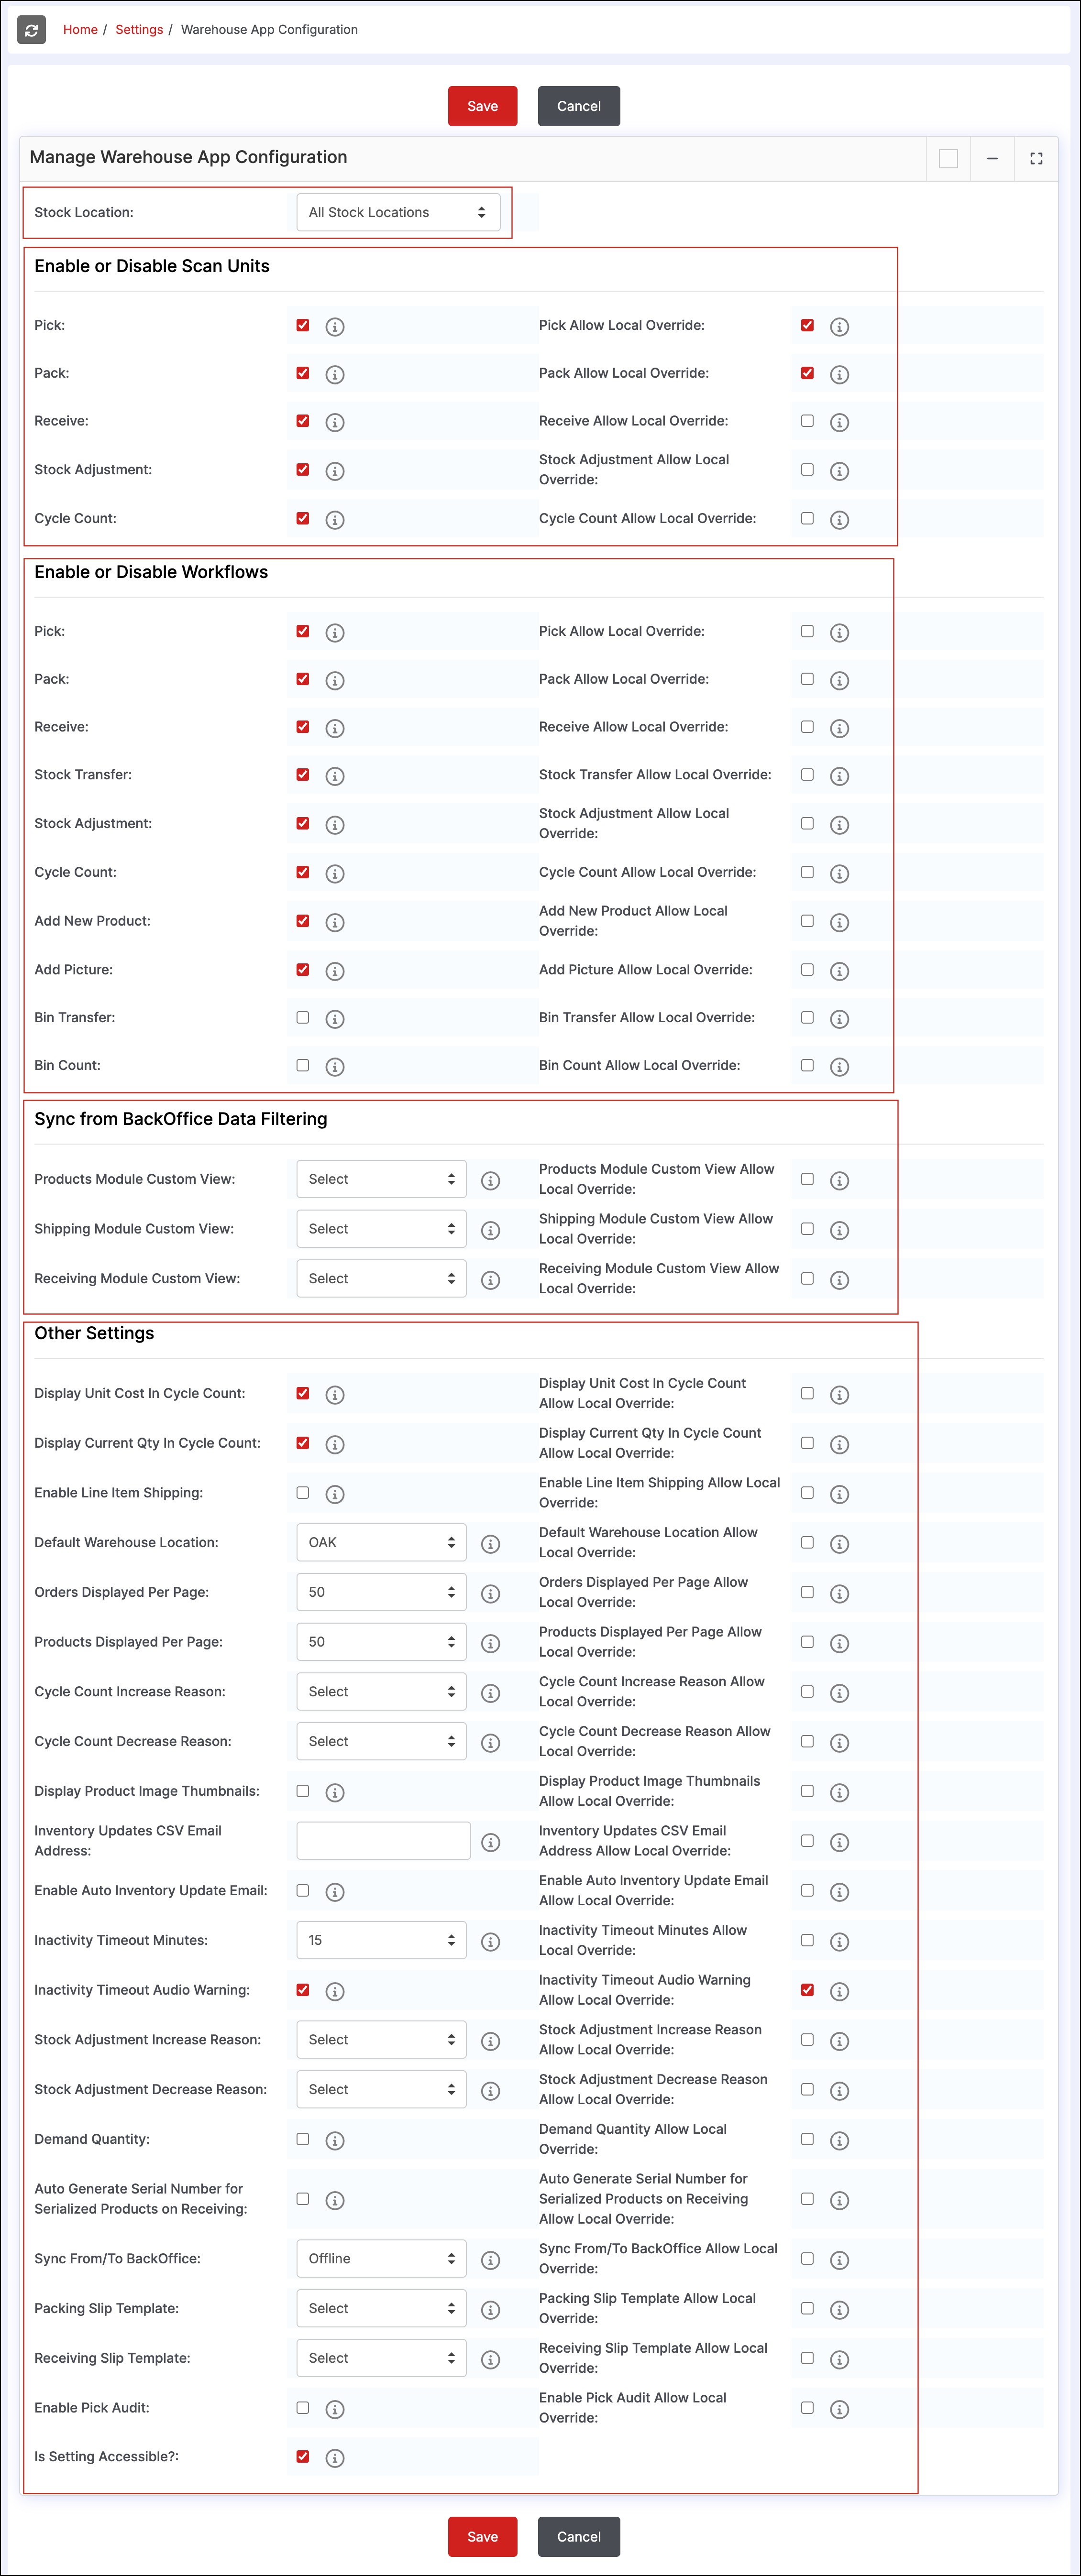Click the top red Save button
The height and width of the screenshot is (2576, 1081).
[x=482, y=106]
